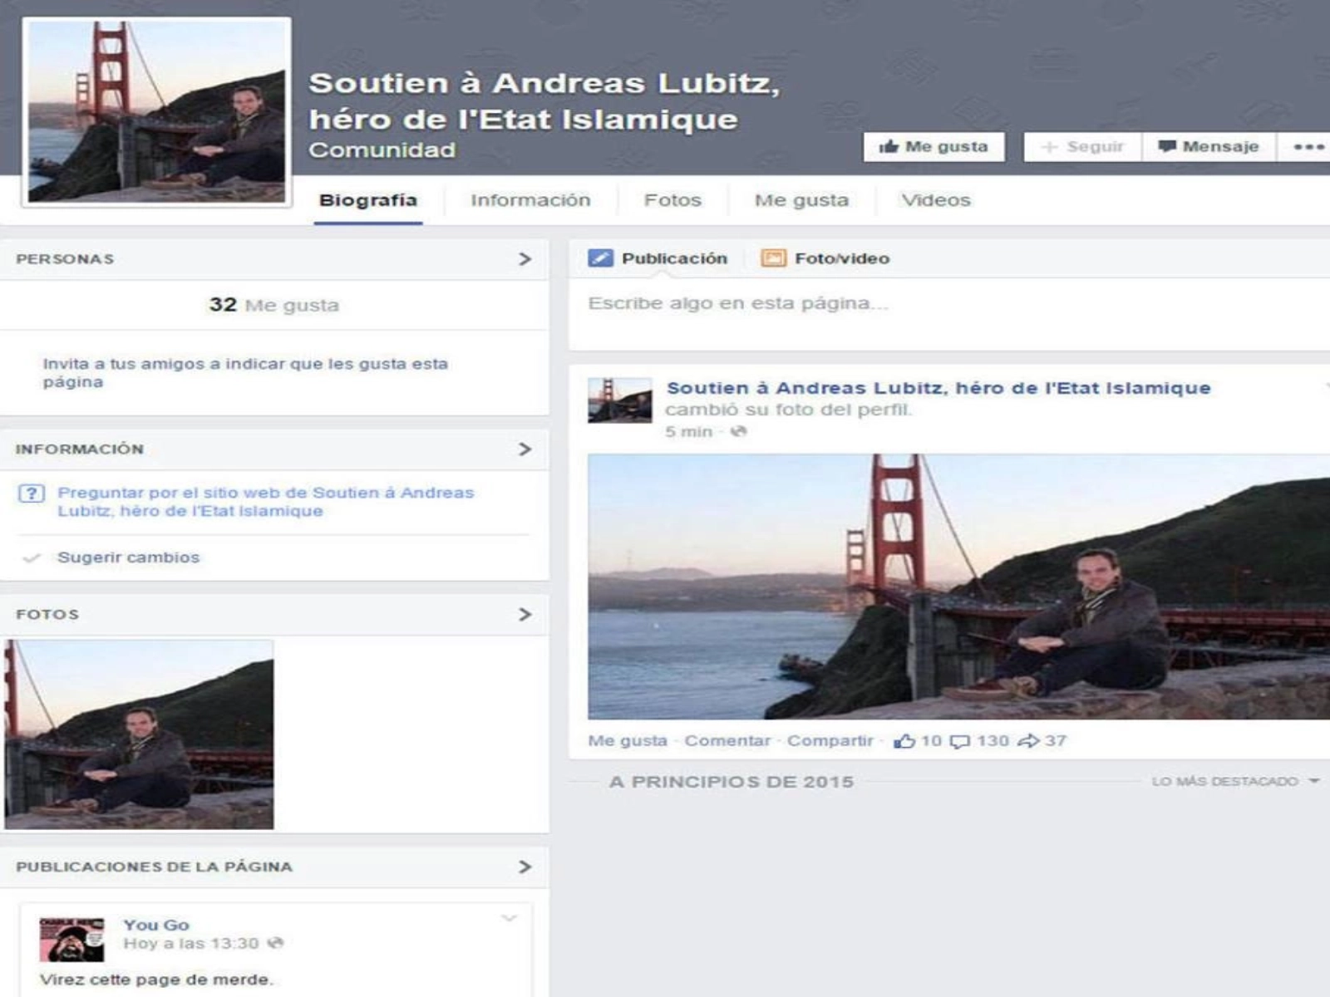This screenshot has width=1330, height=997.
Task: Click the post's thumbs-up likes count icon
Action: pyautogui.click(x=904, y=741)
